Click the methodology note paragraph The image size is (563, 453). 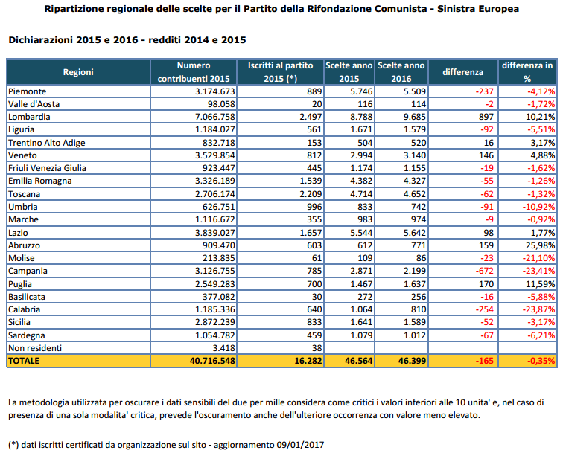point(276,409)
